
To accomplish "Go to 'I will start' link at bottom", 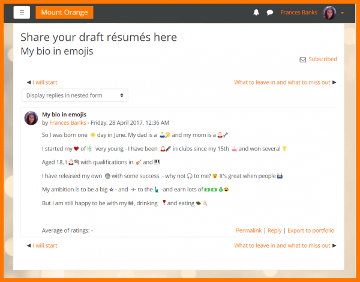I will pyautogui.click(x=45, y=245).
